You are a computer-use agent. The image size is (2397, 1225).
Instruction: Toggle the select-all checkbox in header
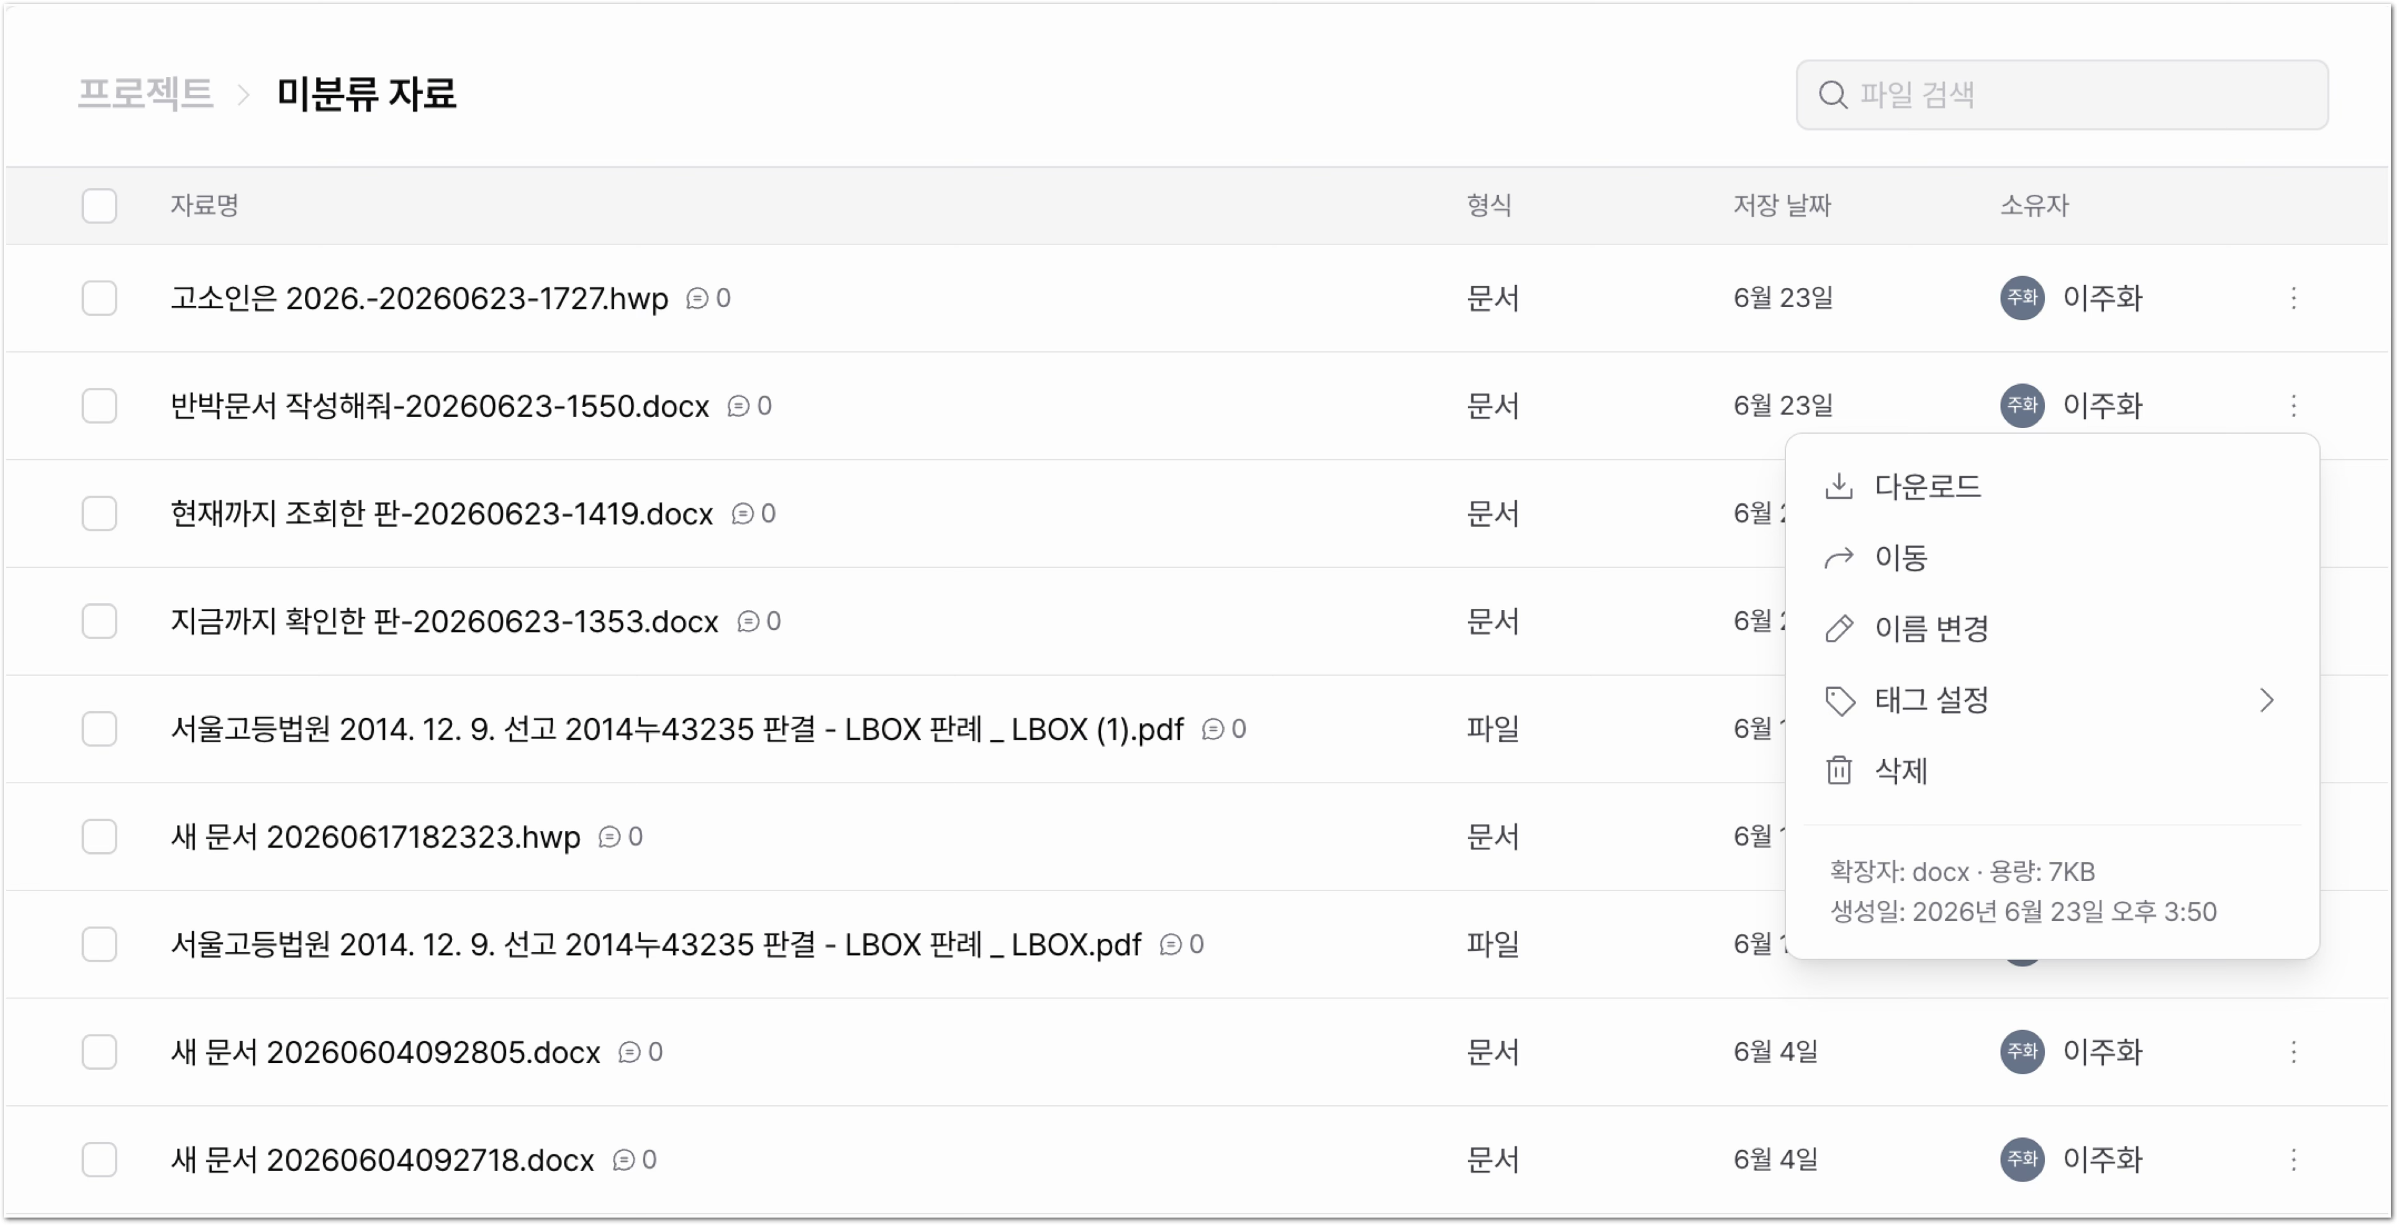point(99,205)
